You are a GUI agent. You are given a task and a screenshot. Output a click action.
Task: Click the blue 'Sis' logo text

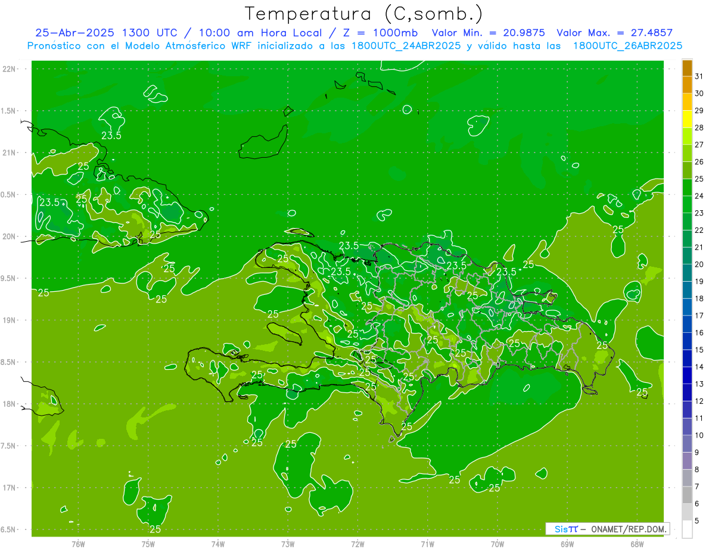561,529
